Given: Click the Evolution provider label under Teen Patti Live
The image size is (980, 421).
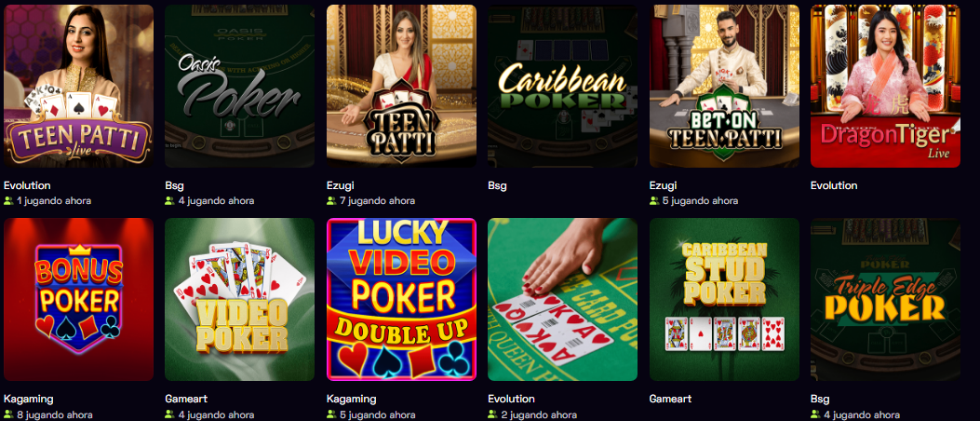Looking at the screenshot, I should click(27, 185).
